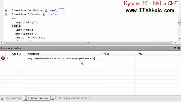
Task: Click the editor's right scroll arrow
Action: click(x=175, y=42)
